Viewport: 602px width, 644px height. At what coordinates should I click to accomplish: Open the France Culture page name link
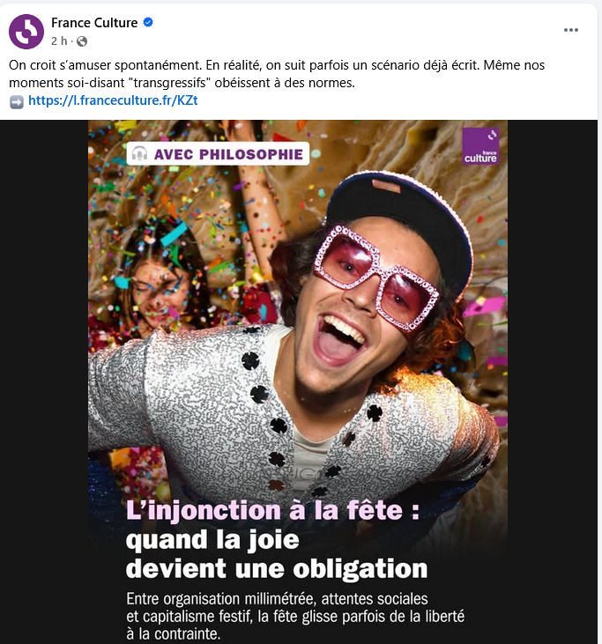pyautogui.click(x=94, y=23)
